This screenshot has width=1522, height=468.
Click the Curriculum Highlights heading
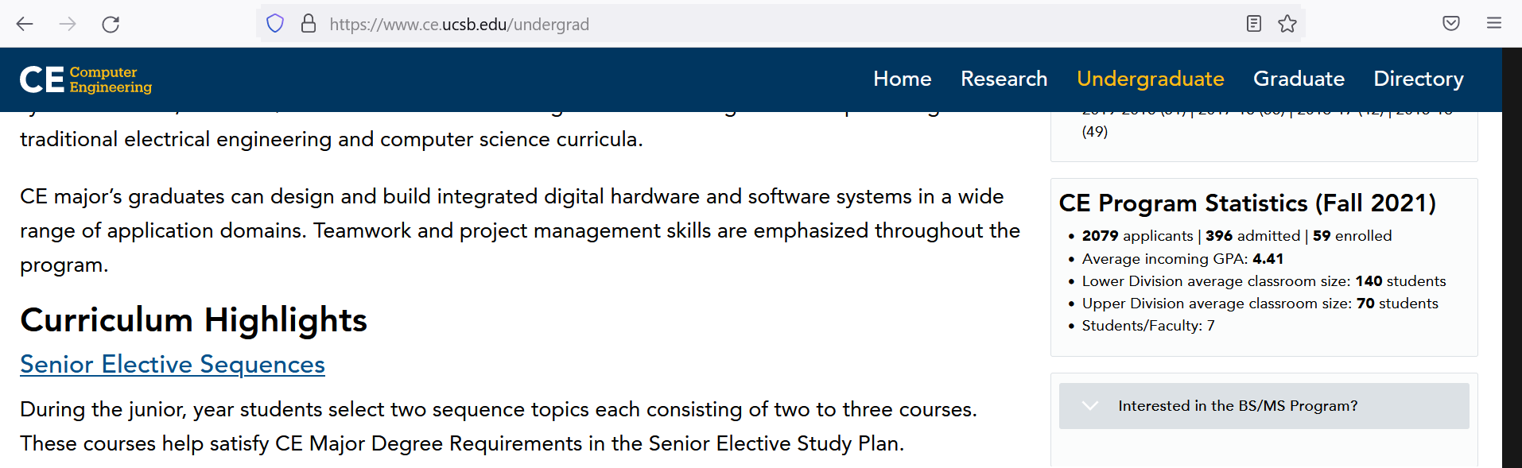coord(193,320)
